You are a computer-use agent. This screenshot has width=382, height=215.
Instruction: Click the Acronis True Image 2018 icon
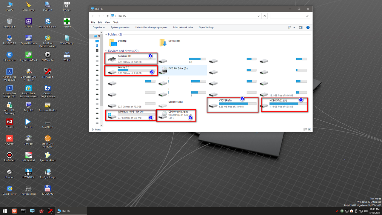[10, 75]
